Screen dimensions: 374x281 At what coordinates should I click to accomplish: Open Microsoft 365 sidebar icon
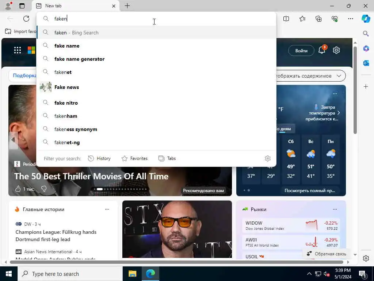pyautogui.click(x=366, y=49)
